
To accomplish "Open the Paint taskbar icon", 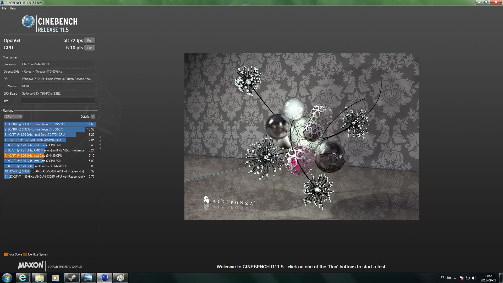I will (x=121, y=278).
